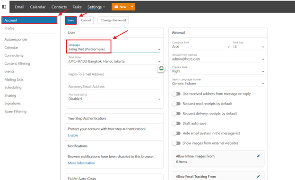The image size is (295, 180).
Task: Open the Compose Font dropdown
Action: [x=201, y=45]
